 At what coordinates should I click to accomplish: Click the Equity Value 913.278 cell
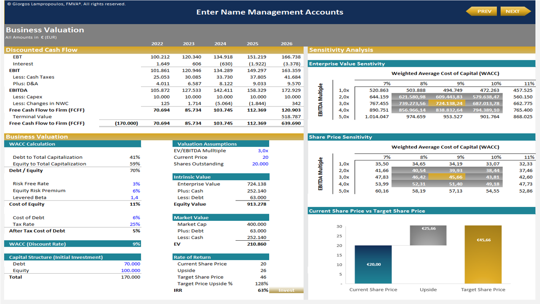click(x=256, y=204)
